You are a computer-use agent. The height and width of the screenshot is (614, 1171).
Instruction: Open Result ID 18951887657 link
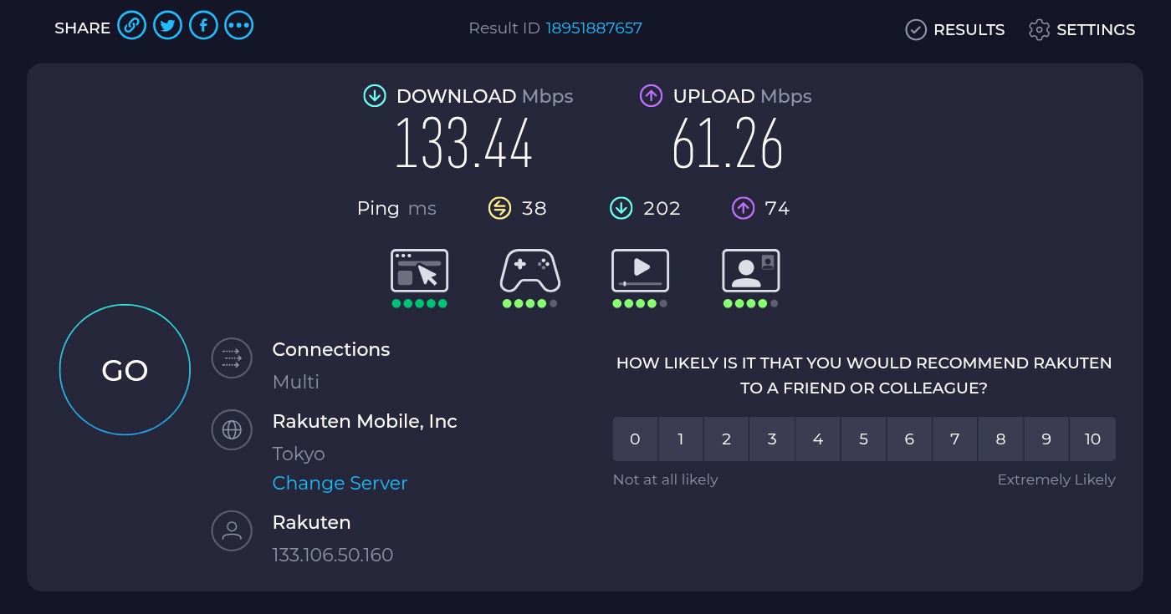pos(594,28)
